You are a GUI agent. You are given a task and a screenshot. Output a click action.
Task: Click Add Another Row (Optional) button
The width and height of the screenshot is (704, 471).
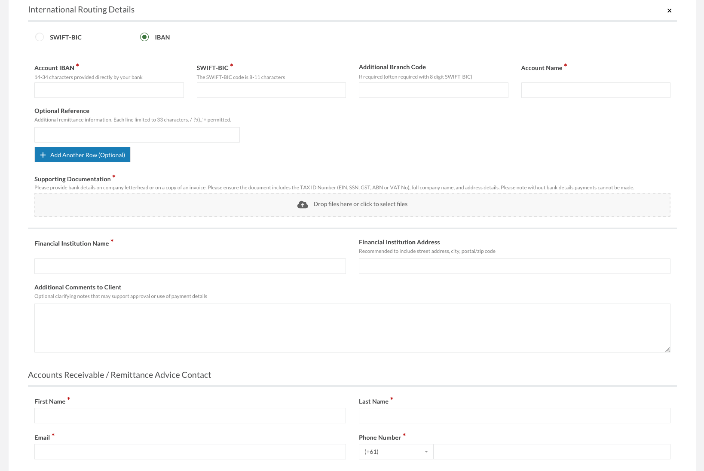(x=83, y=155)
